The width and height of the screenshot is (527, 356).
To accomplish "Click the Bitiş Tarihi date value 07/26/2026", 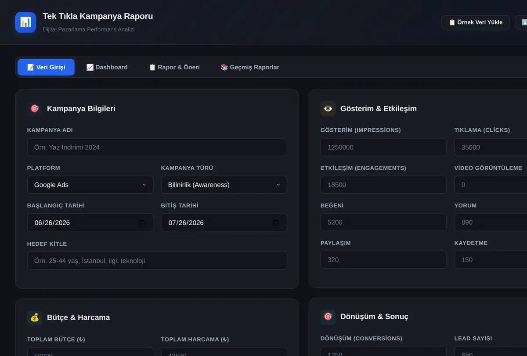I will 186,223.
